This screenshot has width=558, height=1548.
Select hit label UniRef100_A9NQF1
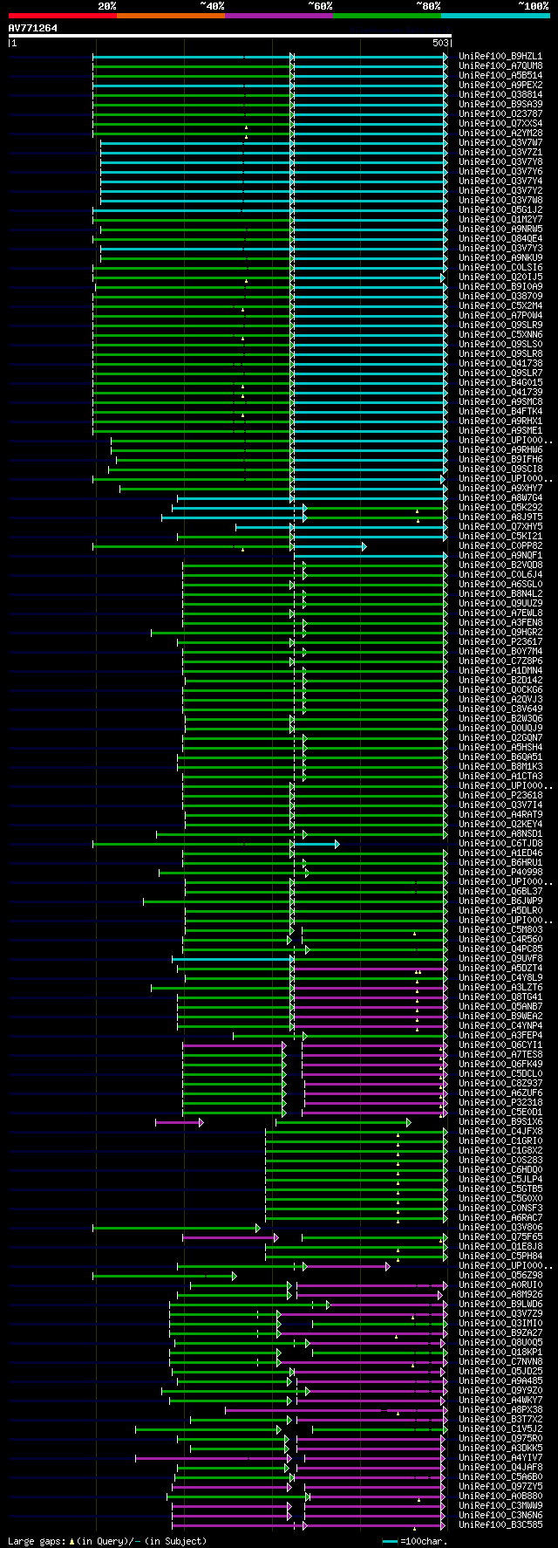point(500,556)
